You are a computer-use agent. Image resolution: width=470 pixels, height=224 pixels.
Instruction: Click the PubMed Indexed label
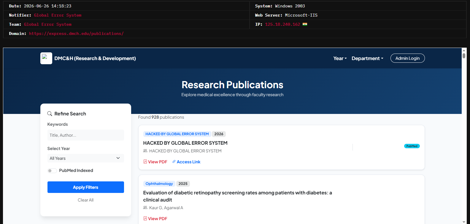76,170
